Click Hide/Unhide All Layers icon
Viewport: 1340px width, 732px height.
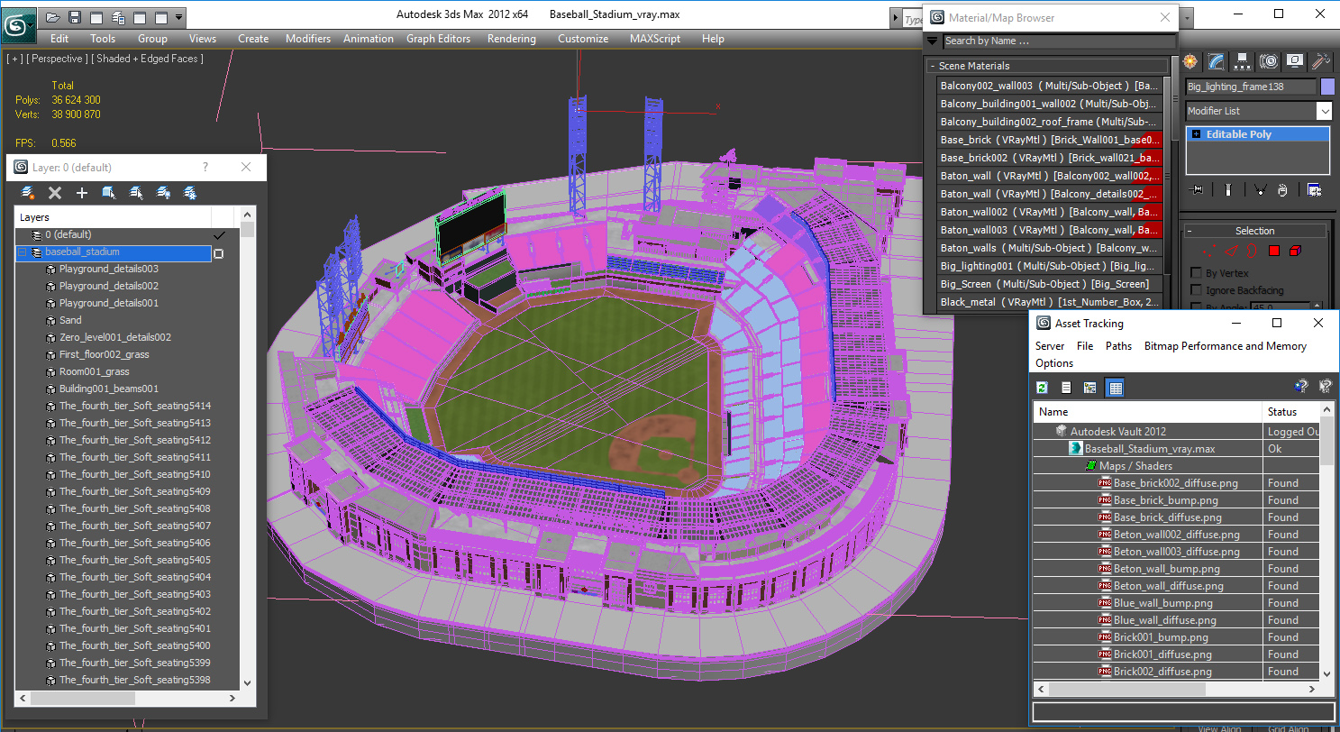tap(163, 192)
